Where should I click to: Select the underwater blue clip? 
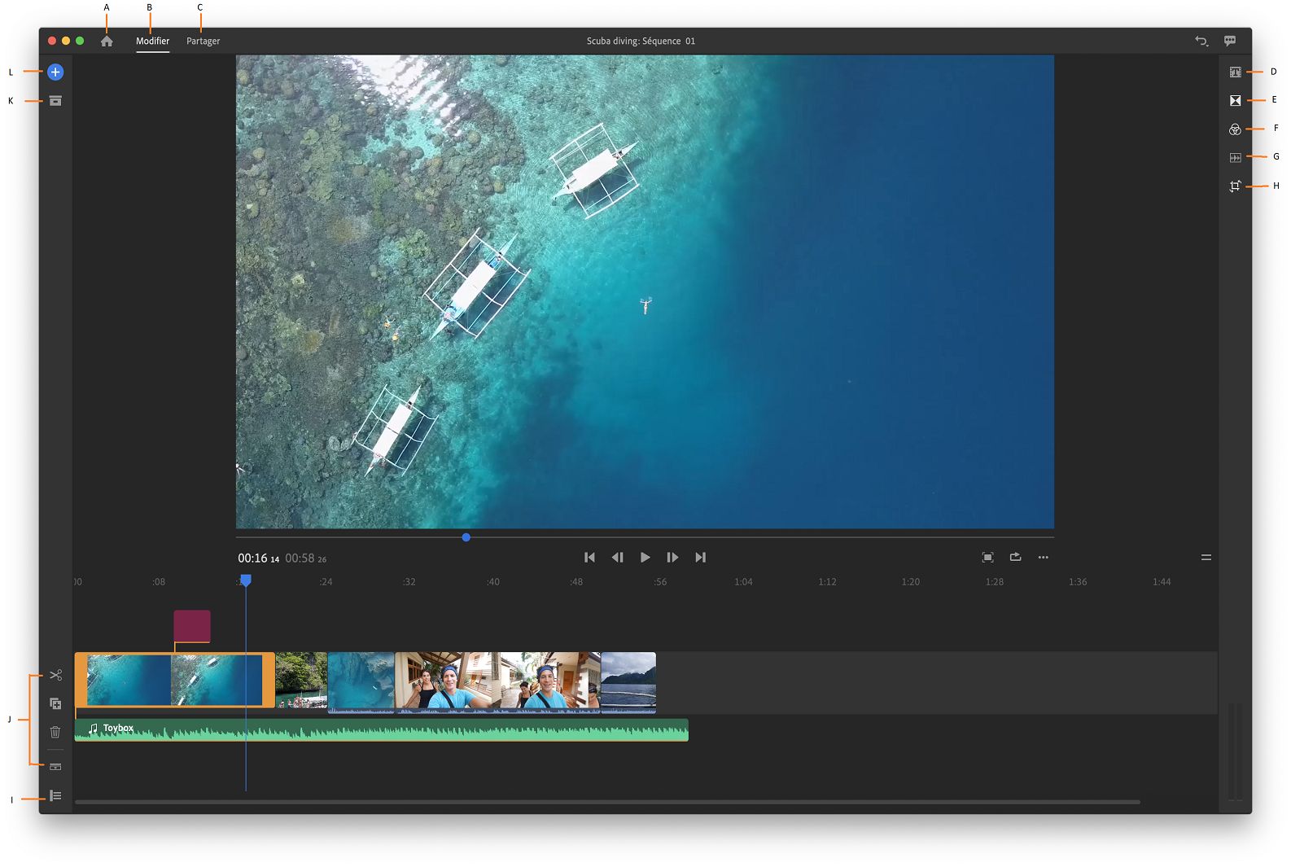coord(361,682)
